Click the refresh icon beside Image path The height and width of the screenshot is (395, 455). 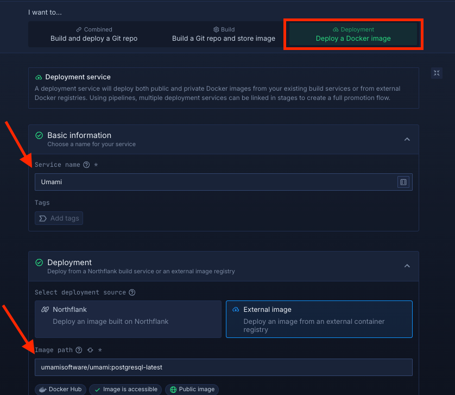click(x=90, y=350)
